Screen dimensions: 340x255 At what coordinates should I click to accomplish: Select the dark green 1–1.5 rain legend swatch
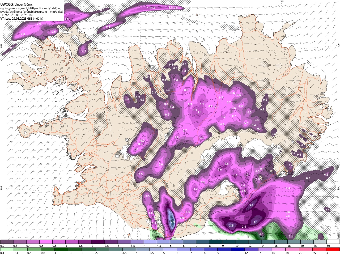click(x=62, y=249)
